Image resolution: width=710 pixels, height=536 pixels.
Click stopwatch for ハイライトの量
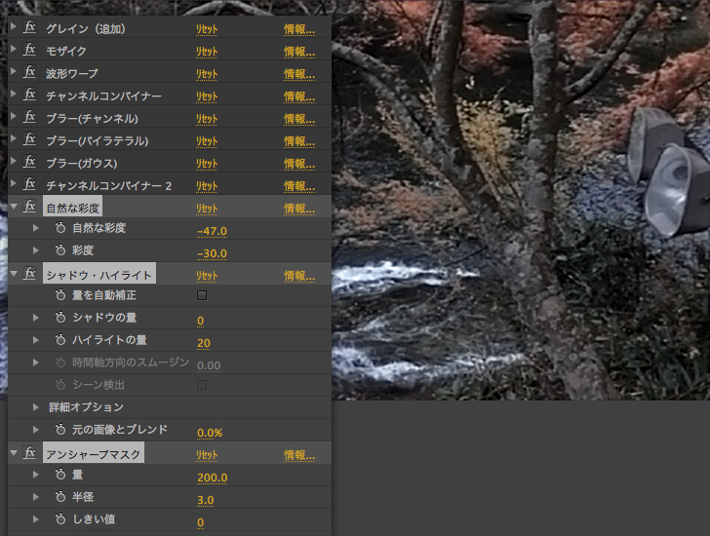tap(60, 340)
